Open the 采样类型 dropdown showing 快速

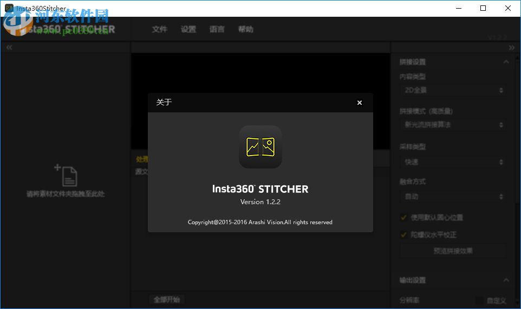pyautogui.click(x=453, y=162)
